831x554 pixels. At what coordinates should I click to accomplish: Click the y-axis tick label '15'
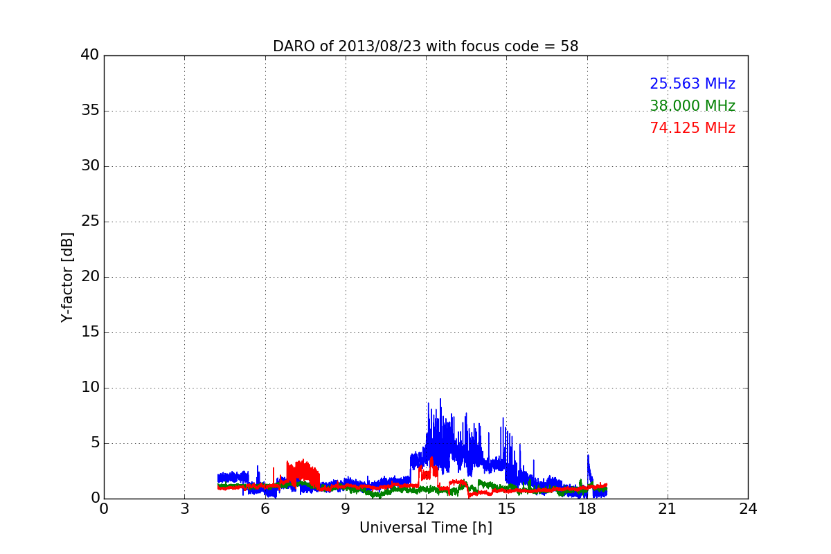(90, 332)
